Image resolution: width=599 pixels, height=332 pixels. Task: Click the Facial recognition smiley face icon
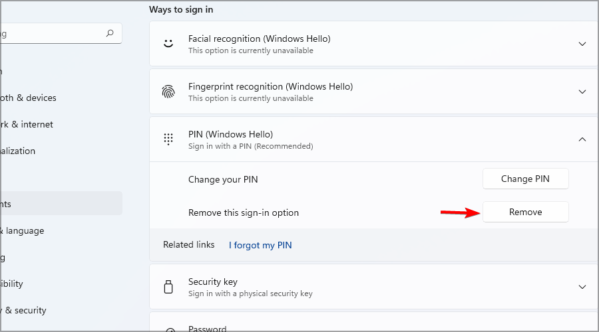[168, 44]
